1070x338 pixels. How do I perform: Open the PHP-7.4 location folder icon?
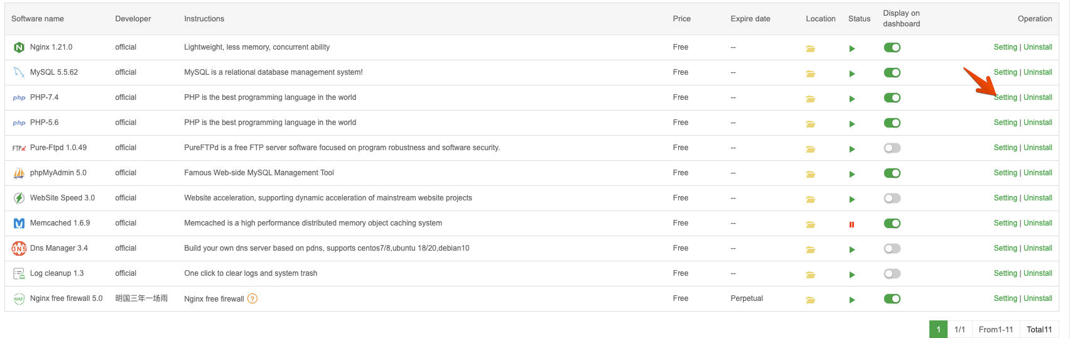810,99
